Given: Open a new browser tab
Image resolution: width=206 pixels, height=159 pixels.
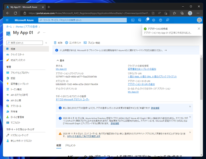Looking at the screenshot, I should pos(49,7).
